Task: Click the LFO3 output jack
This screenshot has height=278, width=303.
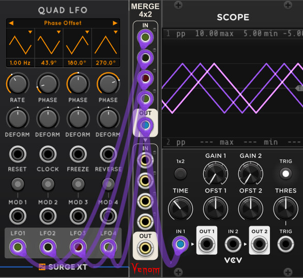Action: pos(78,247)
